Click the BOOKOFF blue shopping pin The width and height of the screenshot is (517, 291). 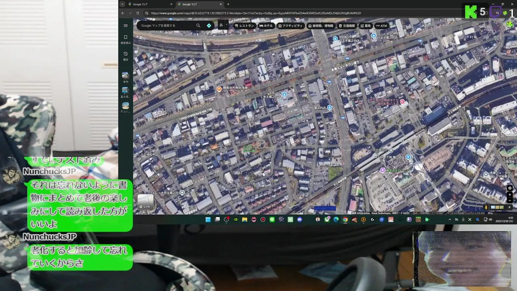pyautogui.click(x=335, y=39)
